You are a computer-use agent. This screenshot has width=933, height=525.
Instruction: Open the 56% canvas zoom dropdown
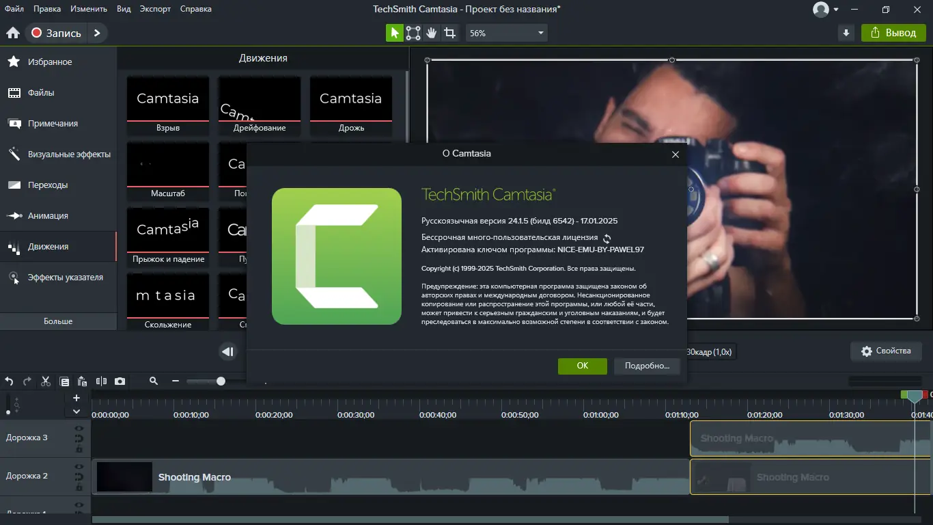coord(506,33)
